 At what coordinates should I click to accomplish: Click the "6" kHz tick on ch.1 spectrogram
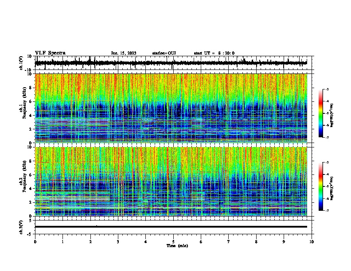click(x=31, y=101)
